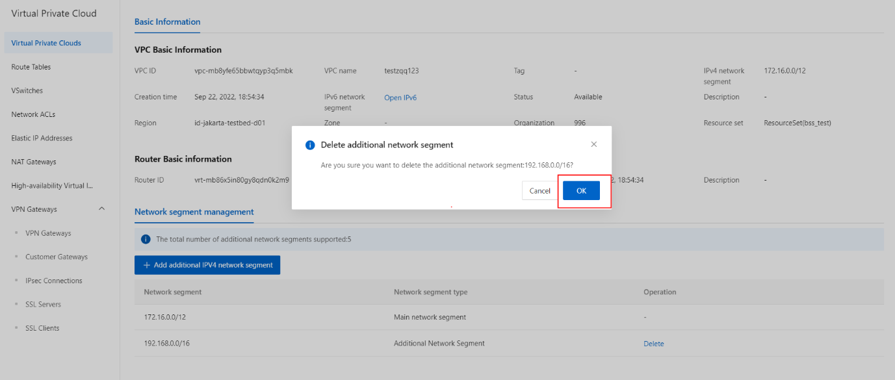Viewport: 895px width, 380px height.
Task: Click Network segment type column header
Action: [x=431, y=292]
